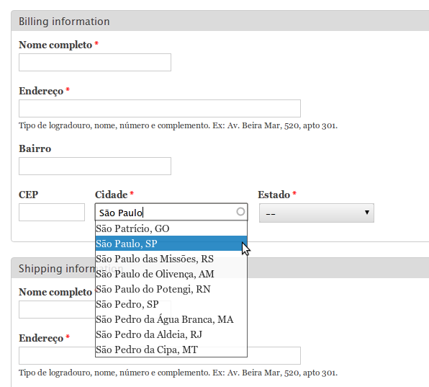Click the autocomplete throbber icon in Cidade

(x=240, y=212)
